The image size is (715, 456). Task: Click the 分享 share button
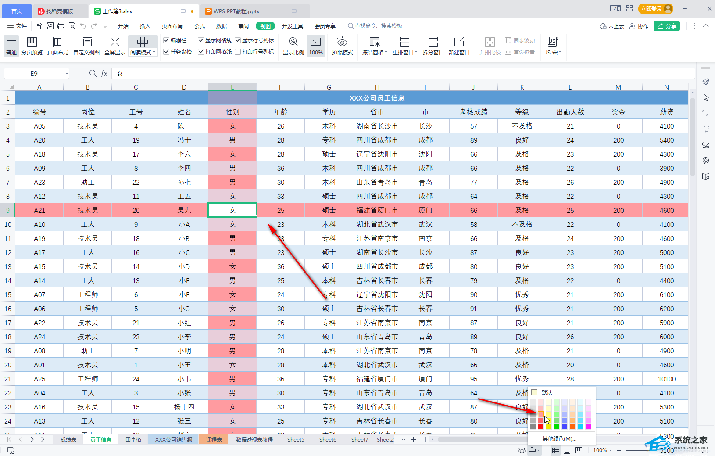666,26
